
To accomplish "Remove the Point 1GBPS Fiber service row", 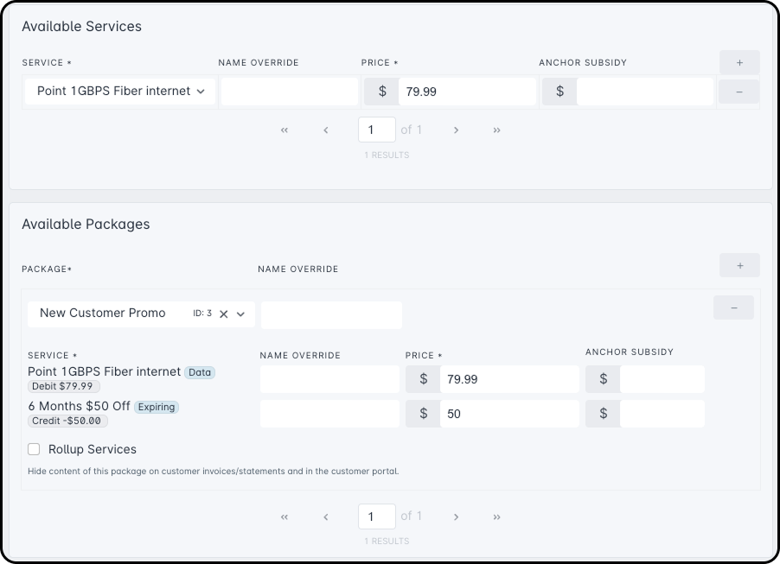I will (x=739, y=92).
